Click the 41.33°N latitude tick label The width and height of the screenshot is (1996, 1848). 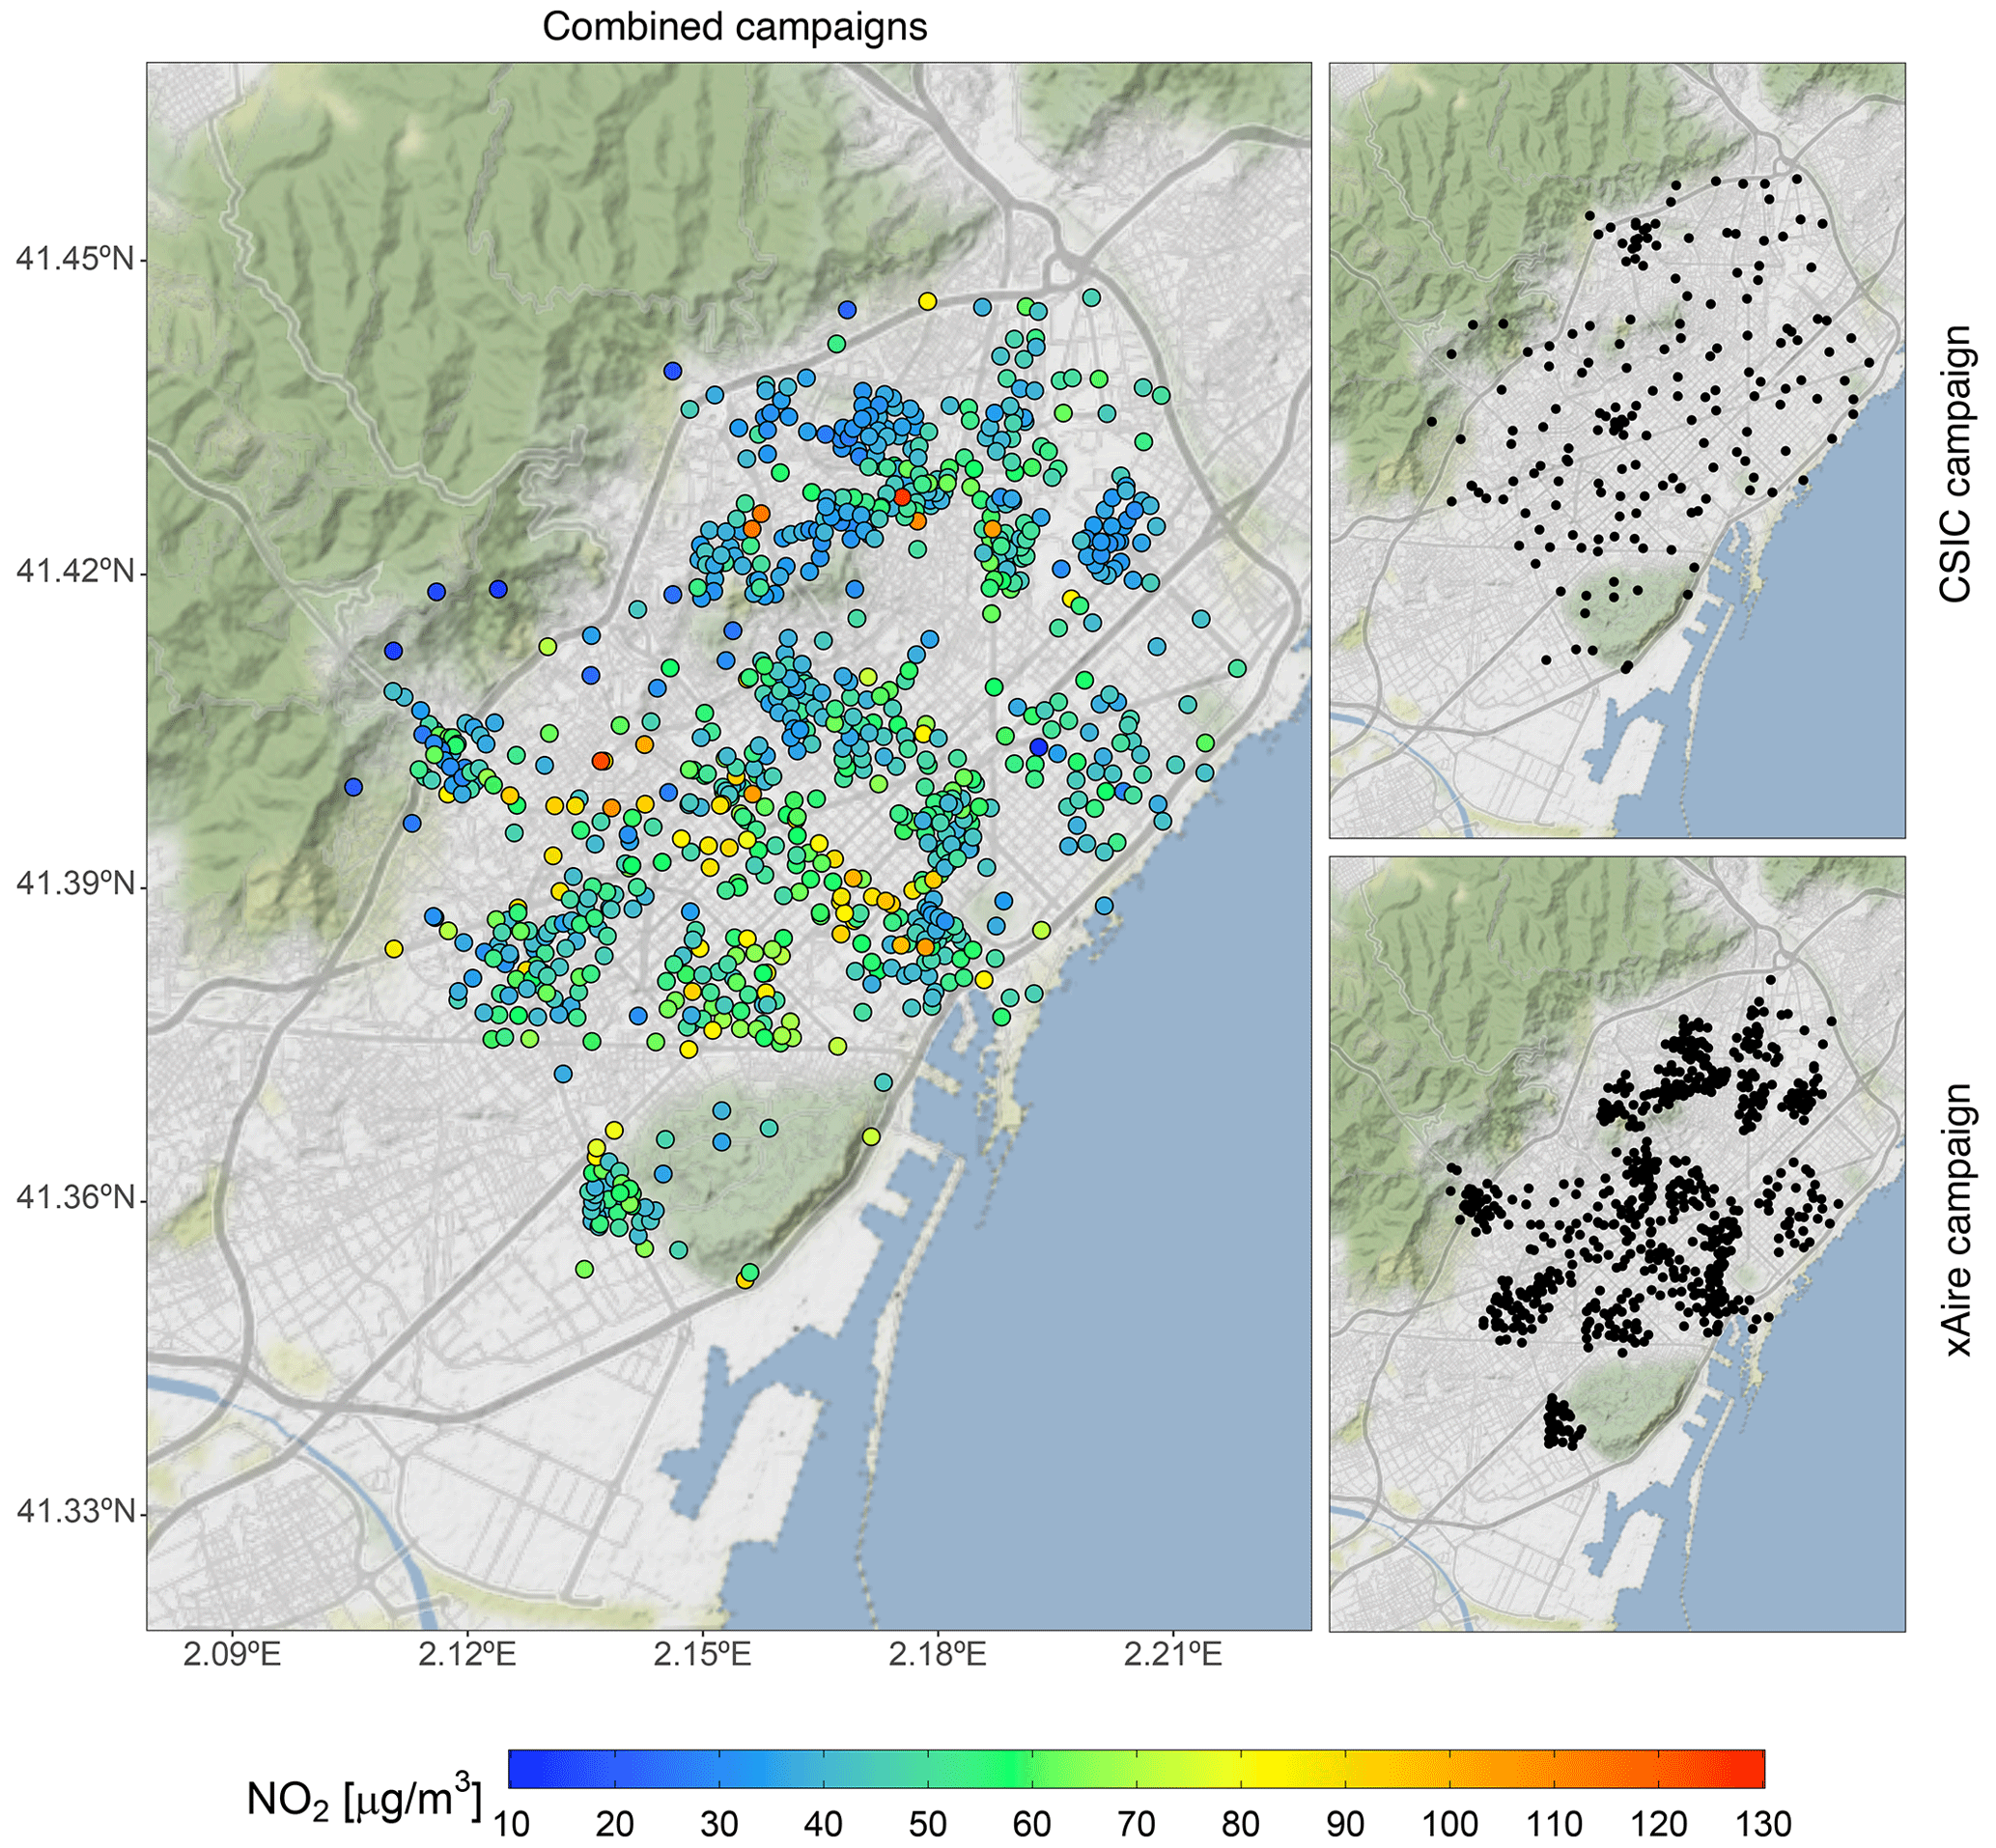75,1512
